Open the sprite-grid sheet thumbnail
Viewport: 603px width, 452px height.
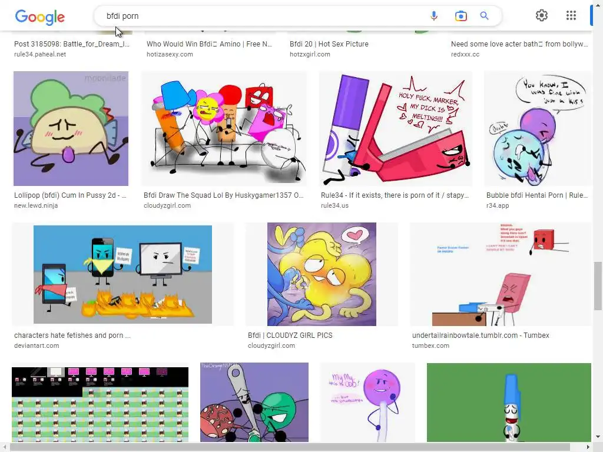pos(100,404)
